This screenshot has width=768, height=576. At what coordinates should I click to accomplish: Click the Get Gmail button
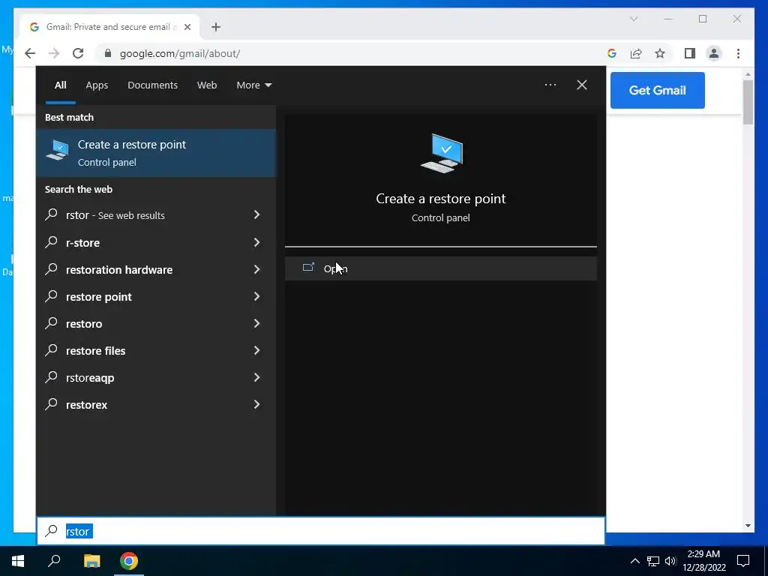pyautogui.click(x=657, y=90)
